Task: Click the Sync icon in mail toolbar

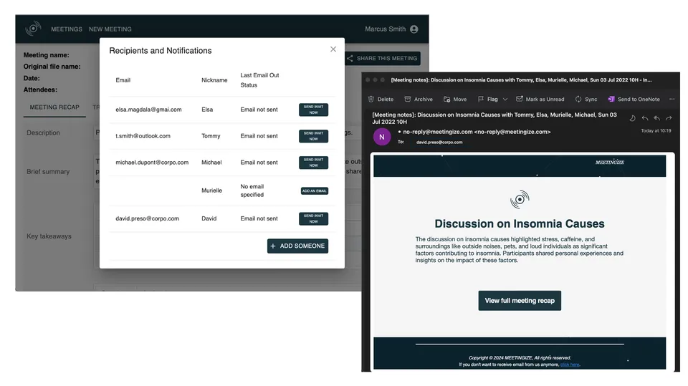Action: tap(578, 99)
